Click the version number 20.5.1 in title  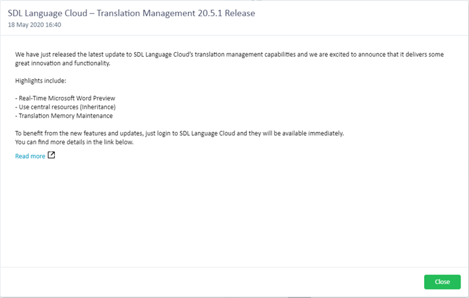tap(210, 13)
